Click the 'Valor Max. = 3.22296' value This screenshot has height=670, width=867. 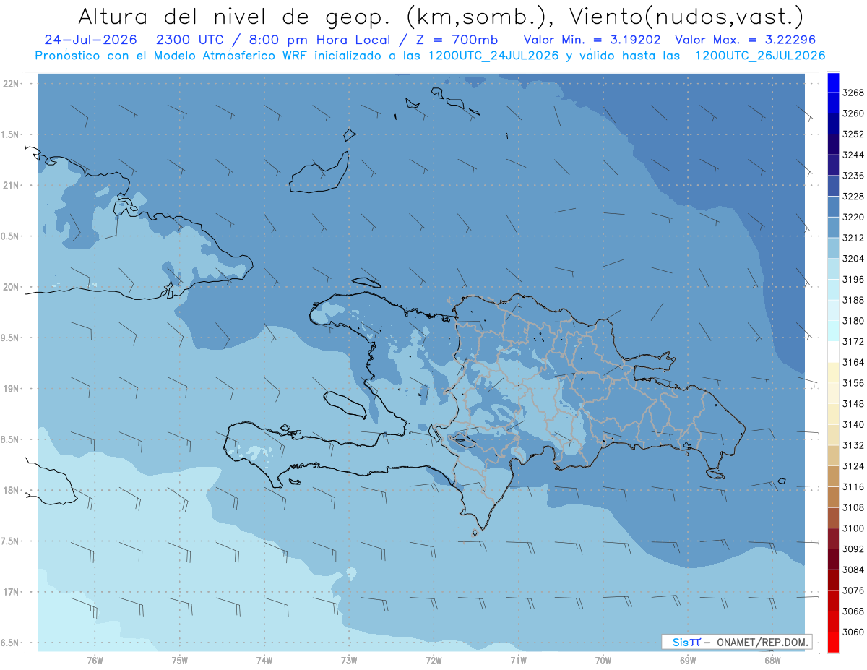746,40
